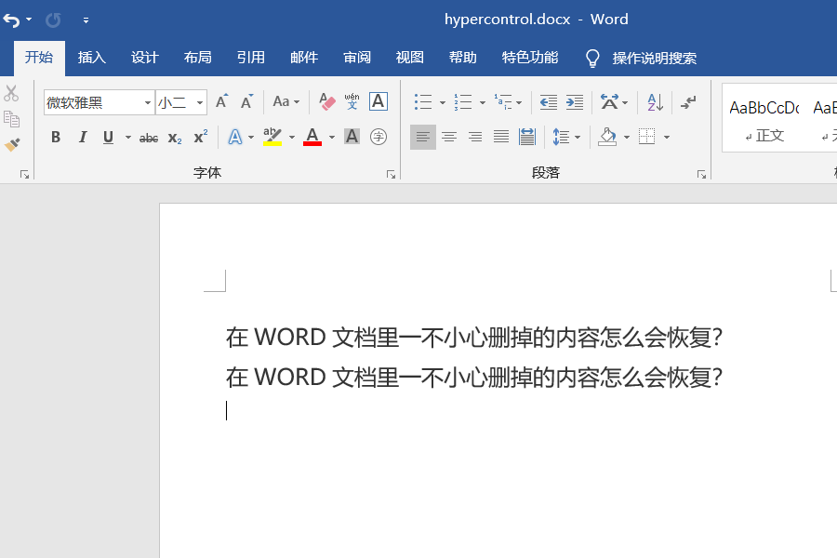This screenshot has height=558, width=837.
Task: Open the clipboard pane launcher
Action: coord(24,174)
